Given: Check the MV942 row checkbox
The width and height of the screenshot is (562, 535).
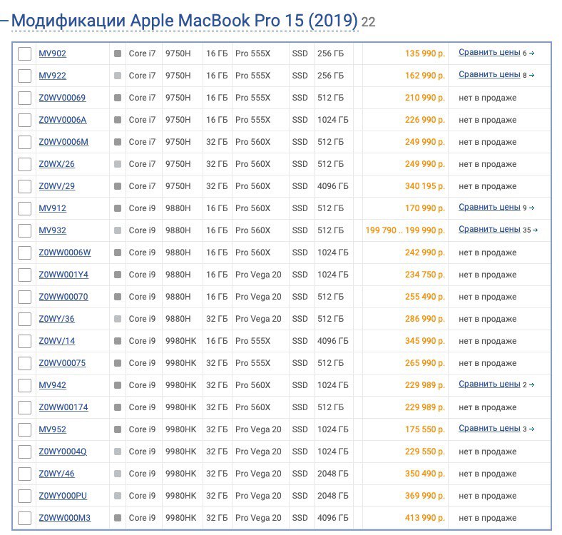Looking at the screenshot, I should 24,385.
